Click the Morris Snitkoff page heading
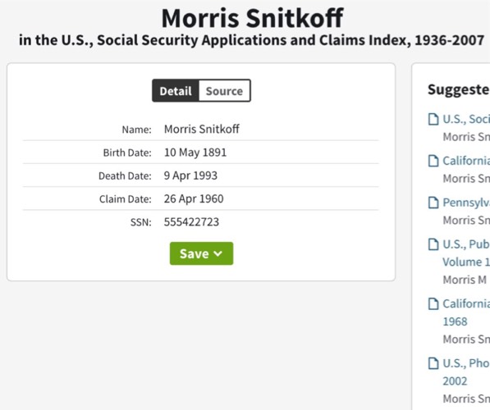490x410 pixels. click(x=253, y=18)
